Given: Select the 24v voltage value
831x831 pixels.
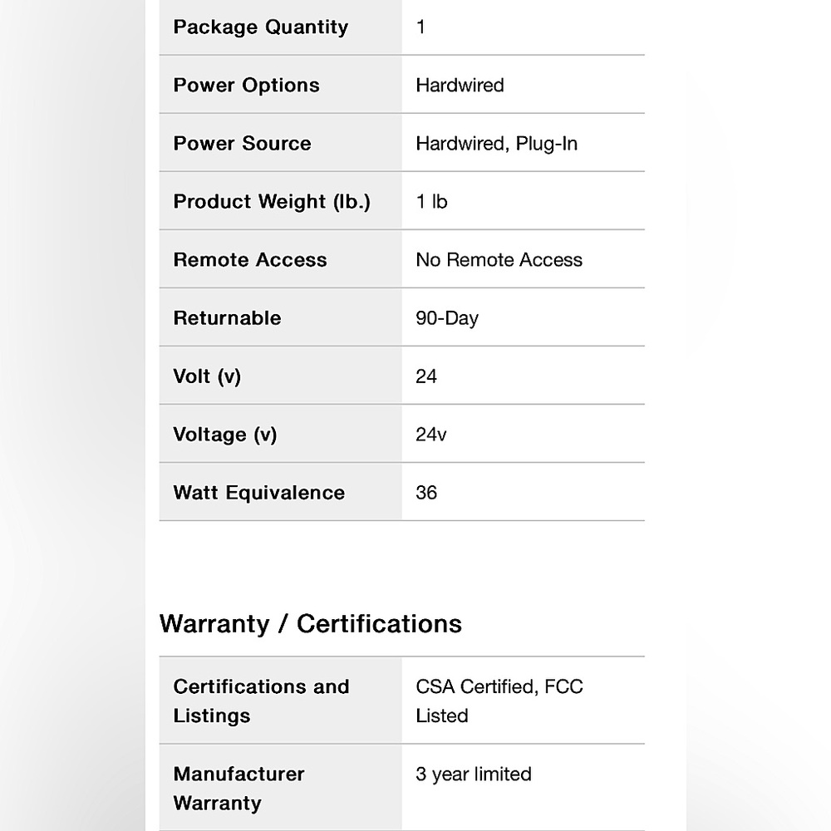Looking at the screenshot, I should point(430,435).
